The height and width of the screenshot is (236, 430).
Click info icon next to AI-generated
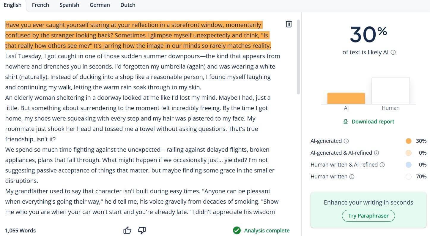point(346,141)
